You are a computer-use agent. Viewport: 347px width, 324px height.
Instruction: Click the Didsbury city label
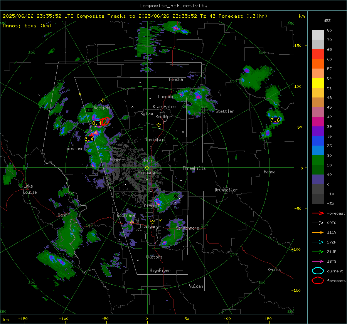(x=146, y=173)
